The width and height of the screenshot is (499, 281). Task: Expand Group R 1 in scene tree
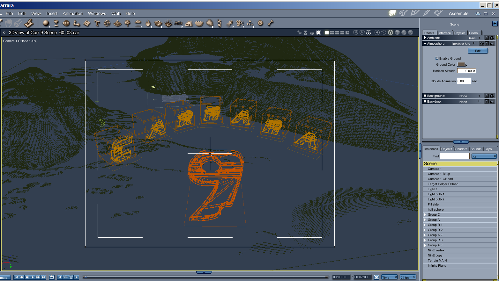(425, 225)
